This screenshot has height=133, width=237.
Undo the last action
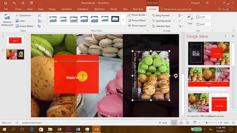pyautogui.click(x=14, y=3)
